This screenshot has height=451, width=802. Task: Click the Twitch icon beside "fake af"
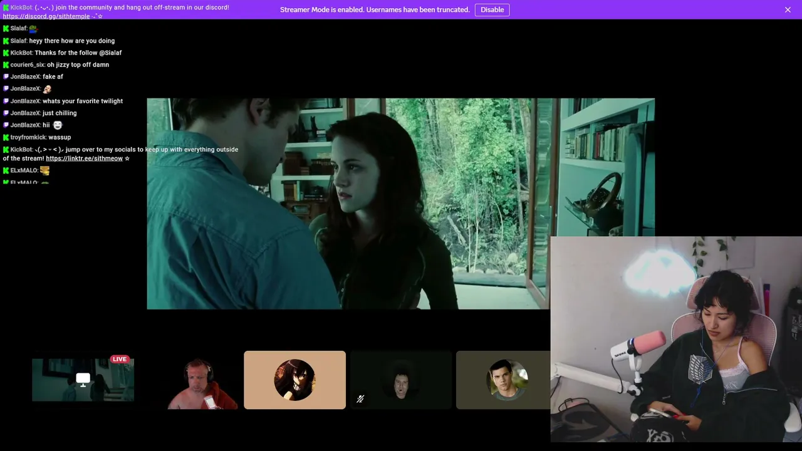tap(6, 76)
